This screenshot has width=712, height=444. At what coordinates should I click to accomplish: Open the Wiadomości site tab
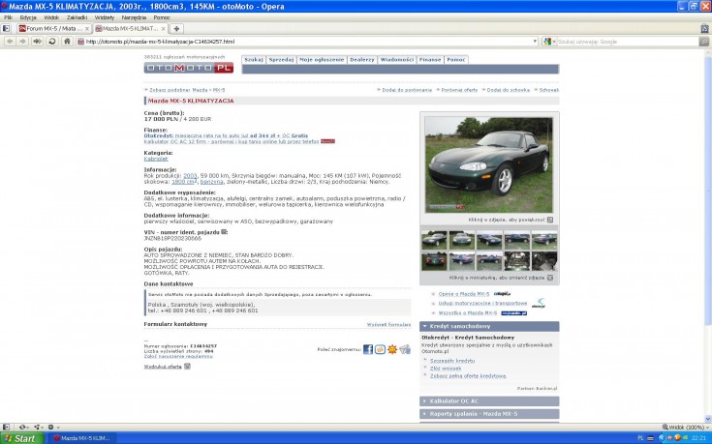click(397, 60)
